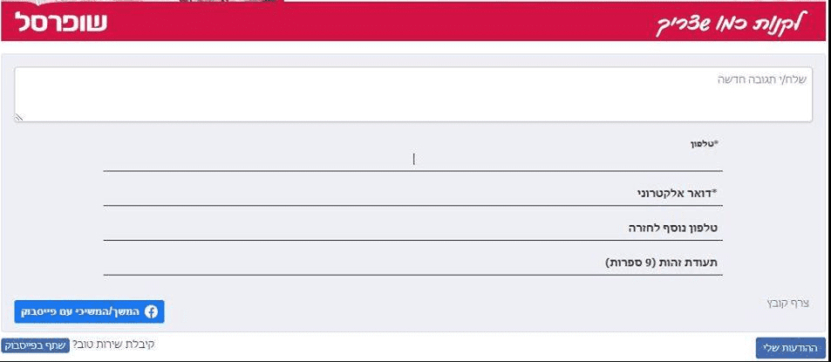The height and width of the screenshot is (362, 831).
Task: Select the additional callback phone field
Action: pyautogui.click(x=412, y=229)
